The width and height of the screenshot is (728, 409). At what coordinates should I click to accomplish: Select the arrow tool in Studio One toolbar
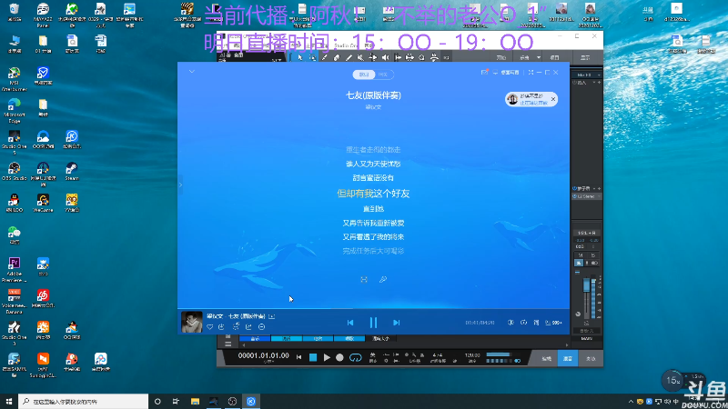(x=300, y=57)
